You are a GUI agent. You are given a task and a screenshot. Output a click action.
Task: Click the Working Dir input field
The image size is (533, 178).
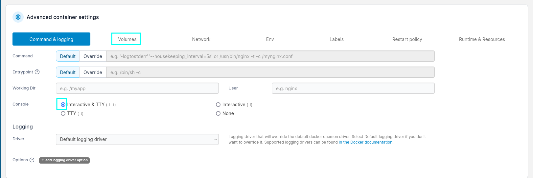coord(137,89)
